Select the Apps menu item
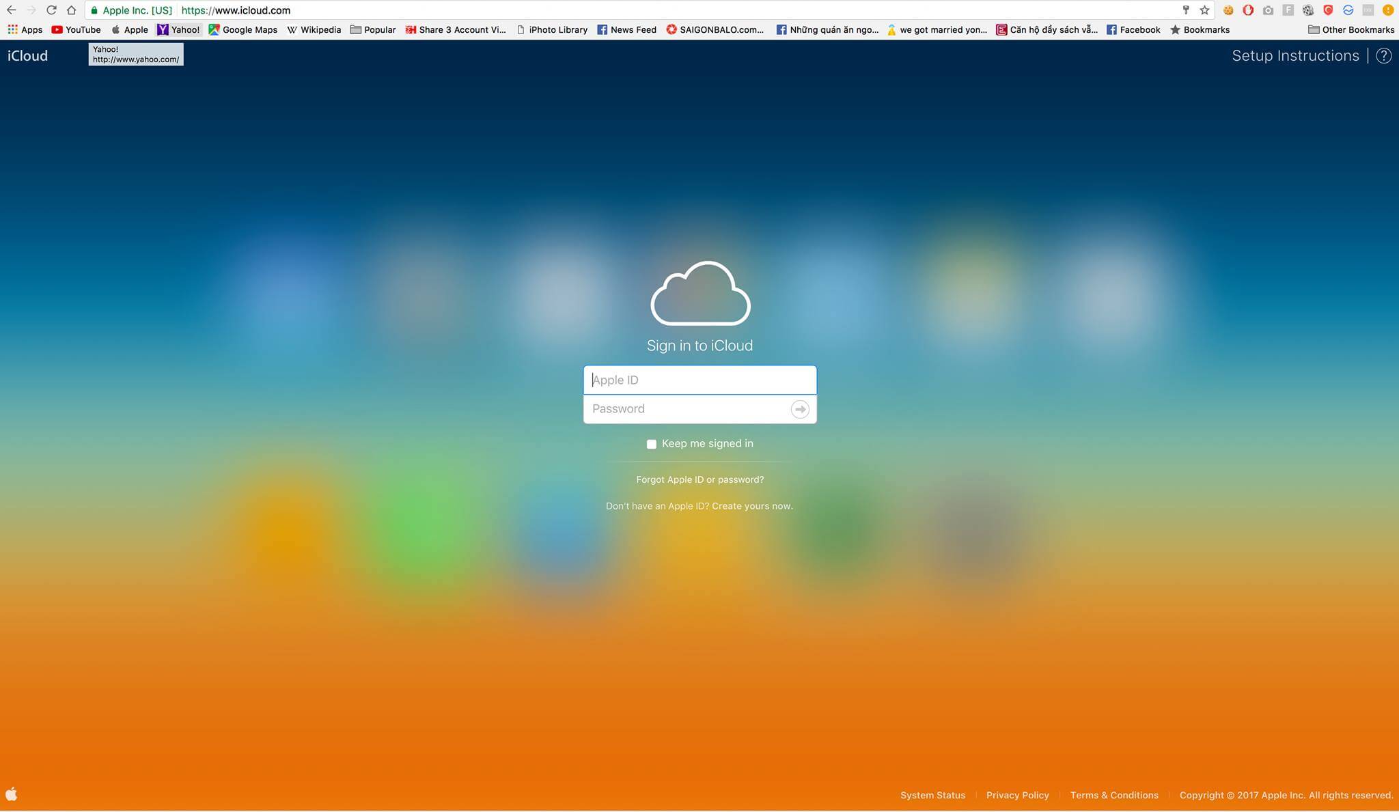The height and width of the screenshot is (812, 1399). pyautogui.click(x=24, y=29)
